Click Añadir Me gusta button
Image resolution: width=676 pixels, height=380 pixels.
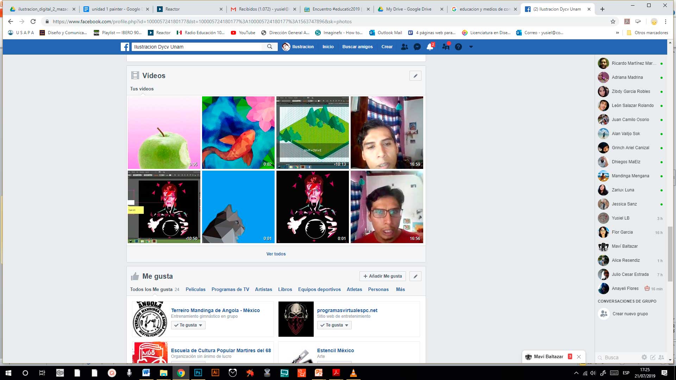tap(383, 276)
